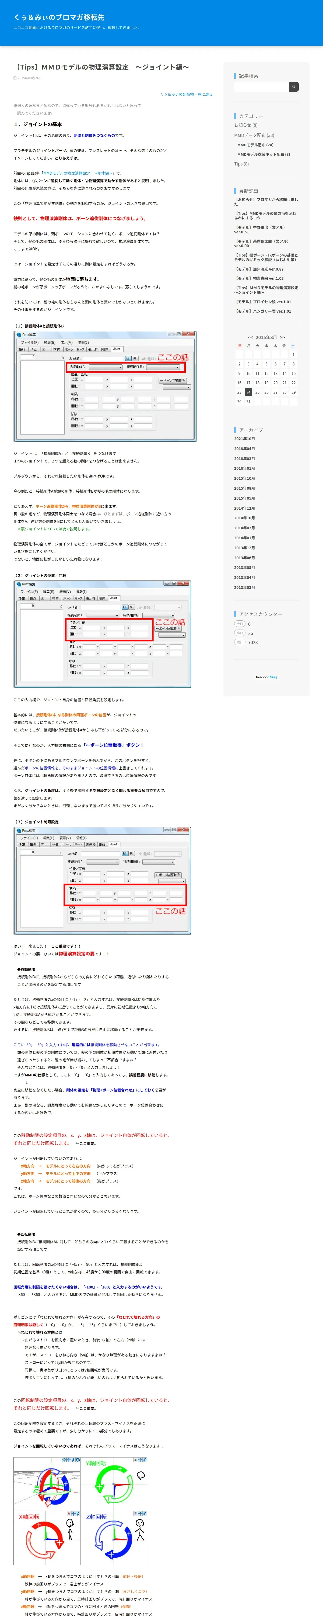Open recent post MMDモデルの髪の毛をふわふわにするコツ
This screenshot has height=1617, width=323.
pyautogui.click(x=265, y=215)
